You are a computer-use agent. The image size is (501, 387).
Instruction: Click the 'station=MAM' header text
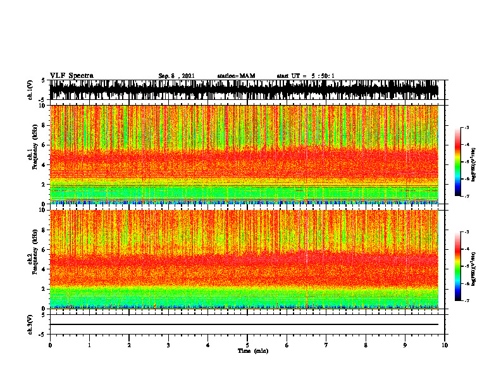[236, 76]
